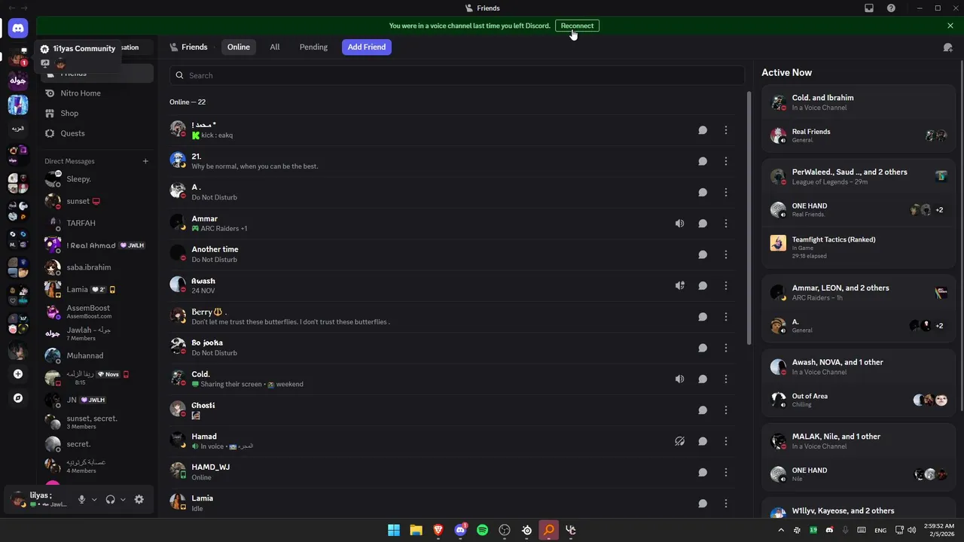
Task: Click into the friends Search field
Action: click(457, 75)
